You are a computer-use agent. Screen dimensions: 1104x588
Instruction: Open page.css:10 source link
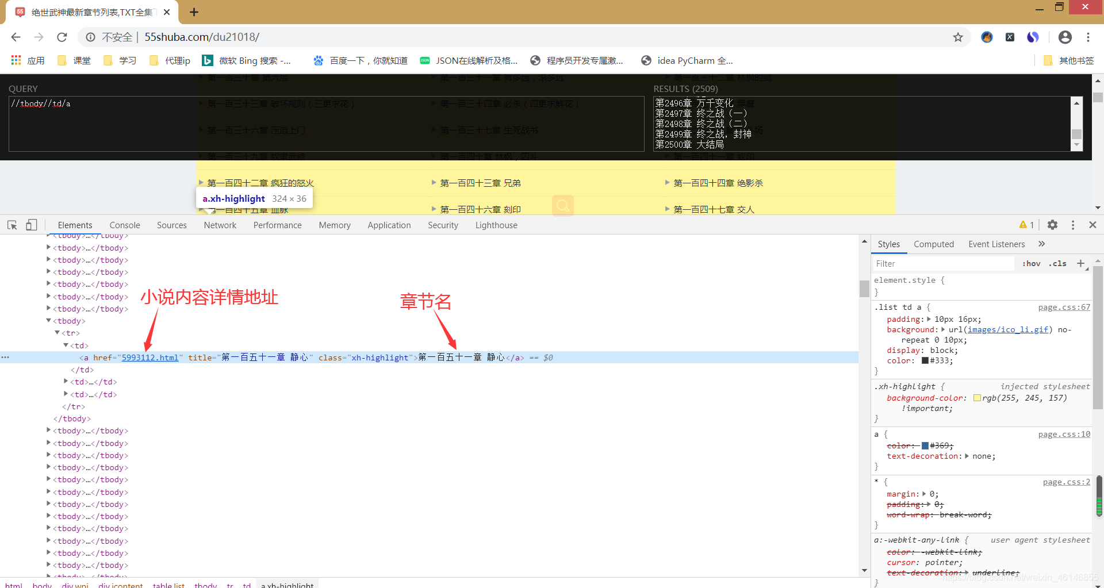[x=1064, y=435]
